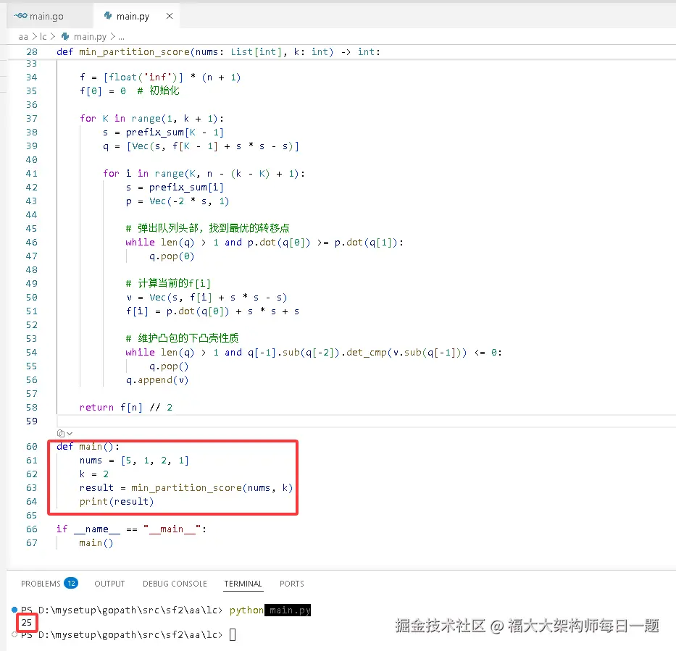Click the code "print(result)"
This screenshot has height=651, width=676.
point(117,502)
